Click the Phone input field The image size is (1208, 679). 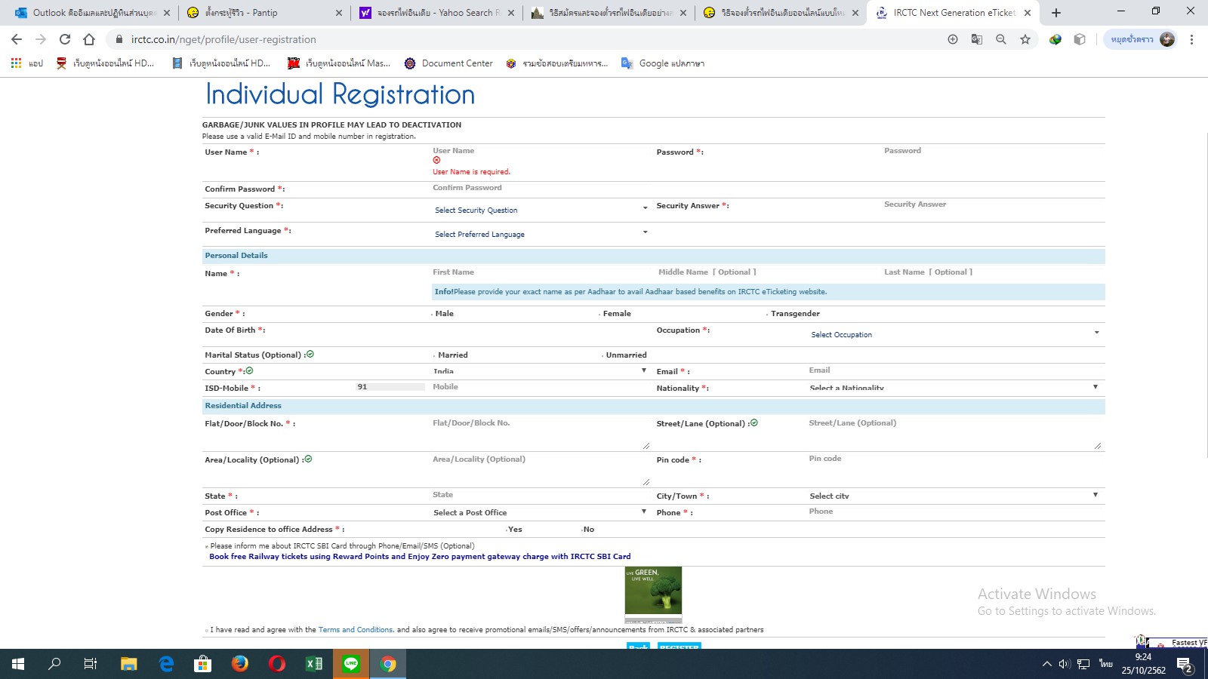pos(955,512)
